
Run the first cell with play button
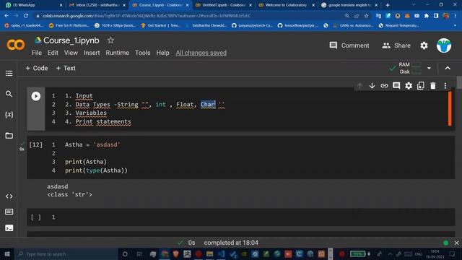click(x=36, y=96)
